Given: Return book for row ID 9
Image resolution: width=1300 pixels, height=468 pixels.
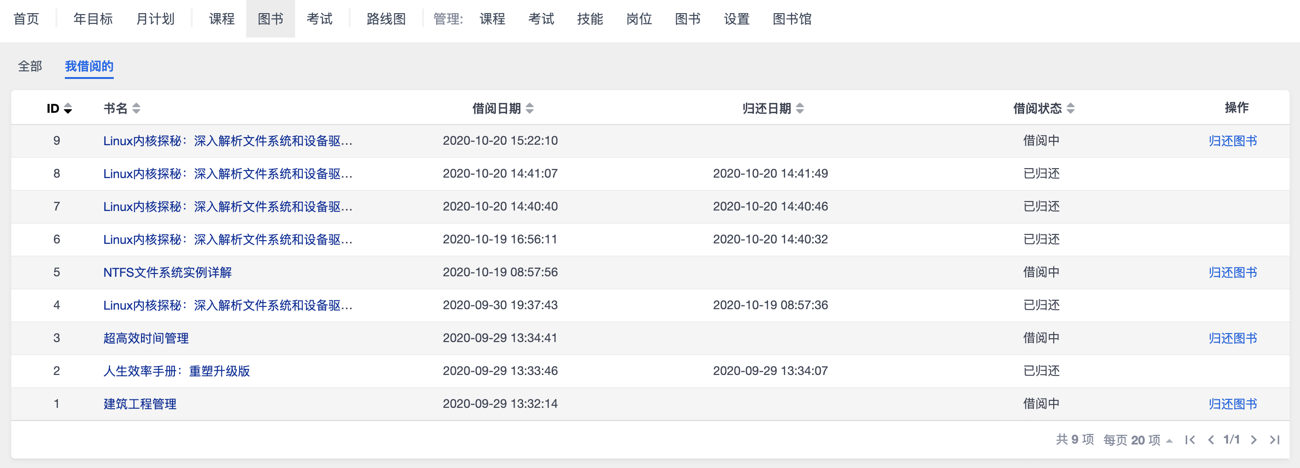Looking at the screenshot, I should pos(1232,140).
